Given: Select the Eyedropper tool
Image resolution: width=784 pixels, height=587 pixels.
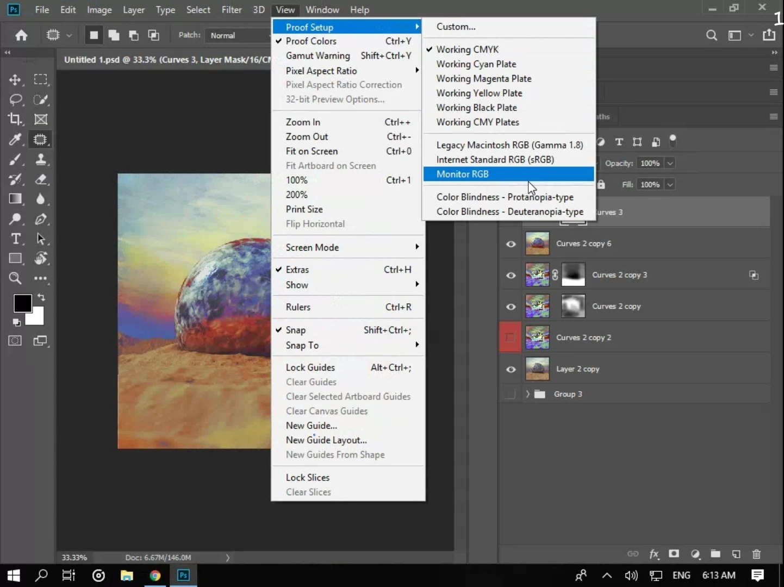Looking at the screenshot, I should [15, 139].
